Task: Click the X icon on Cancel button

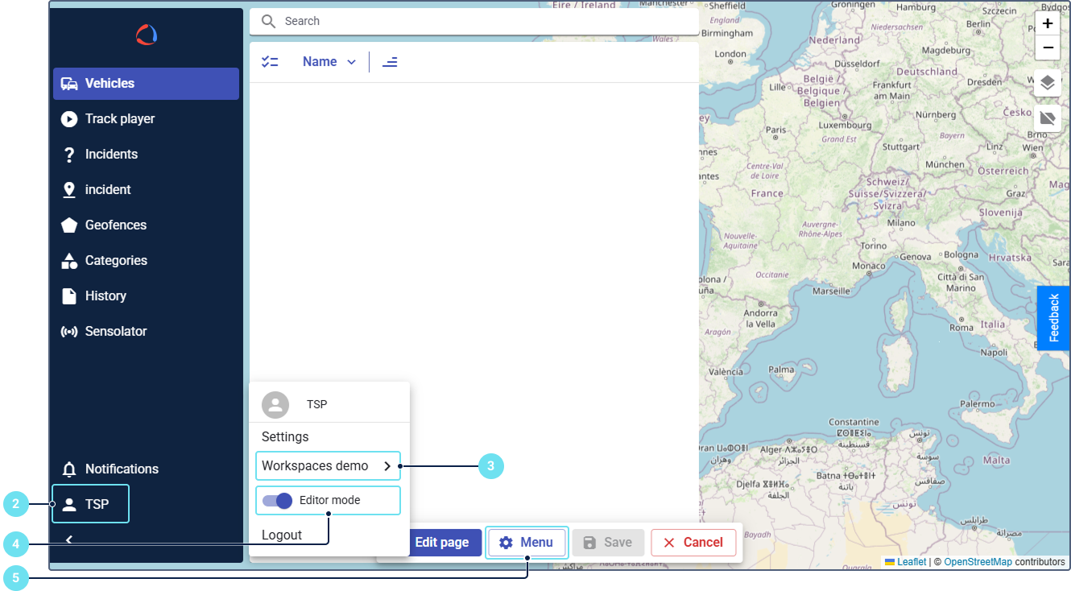Action: [669, 543]
